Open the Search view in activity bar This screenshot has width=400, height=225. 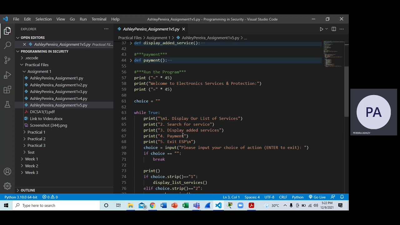pyautogui.click(x=7, y=46)
